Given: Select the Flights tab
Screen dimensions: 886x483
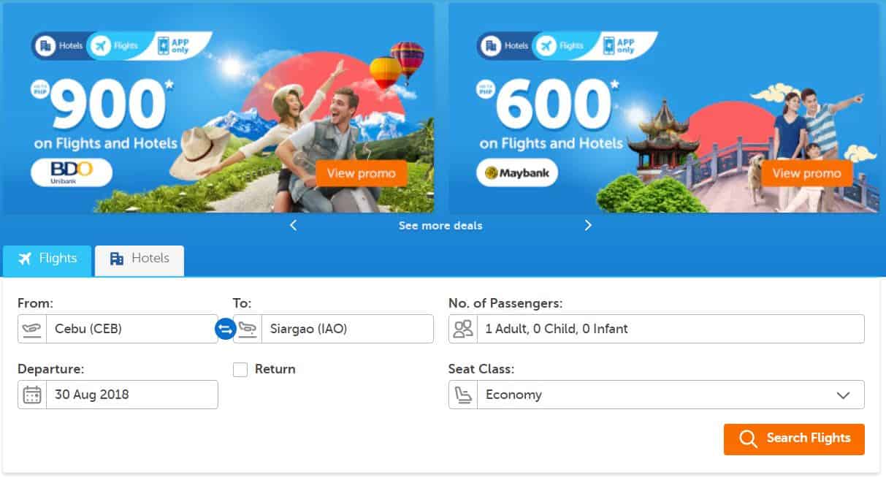Looking at the screenshot, I should pyautogui.click(x=47, y=260).
